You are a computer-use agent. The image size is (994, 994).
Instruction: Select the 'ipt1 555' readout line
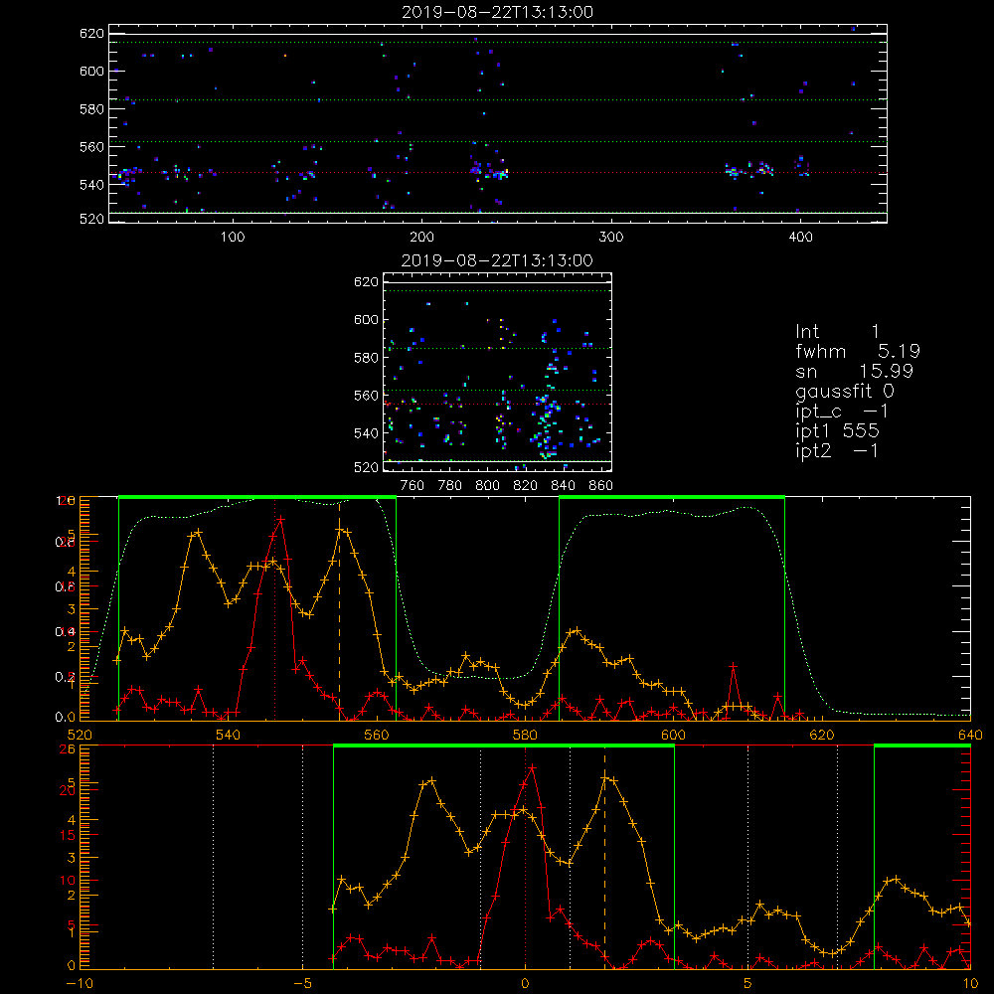tap(837, 431)
